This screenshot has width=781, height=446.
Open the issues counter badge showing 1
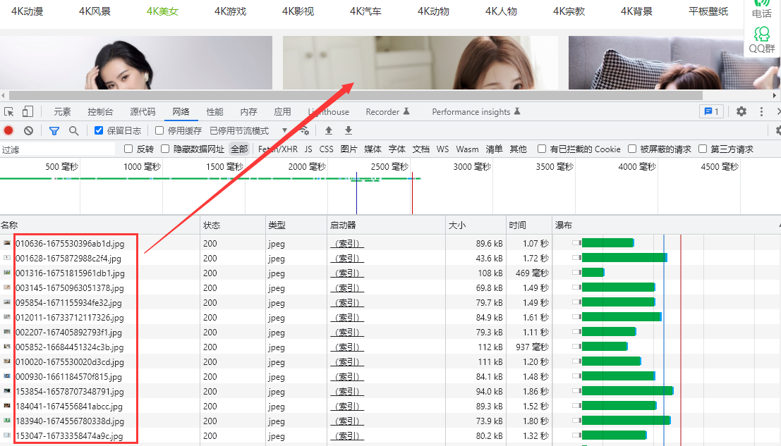[711, 112]
